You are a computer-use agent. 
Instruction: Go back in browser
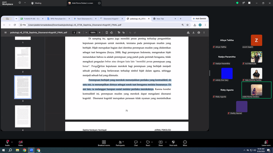pyautogui.click(x=4, y=25)
